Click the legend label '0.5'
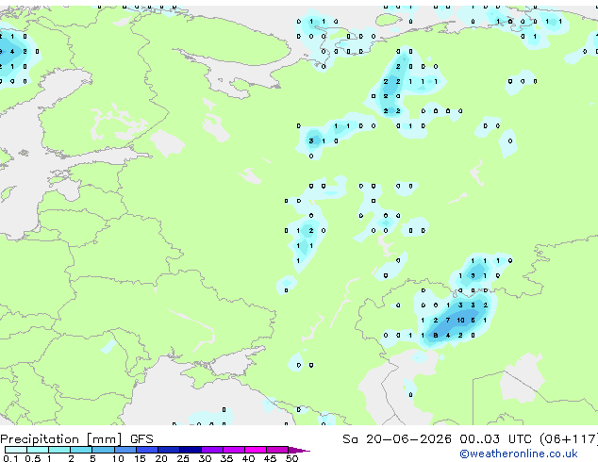The height and width of the screenshot is (462, 598). pos(33,458)
